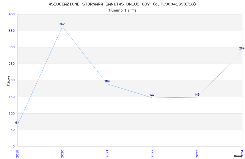This screenshot has height=159, width=245.
Task: Click the x-axis year 2021
Action: pyautogui.click(x=107, y=154)
